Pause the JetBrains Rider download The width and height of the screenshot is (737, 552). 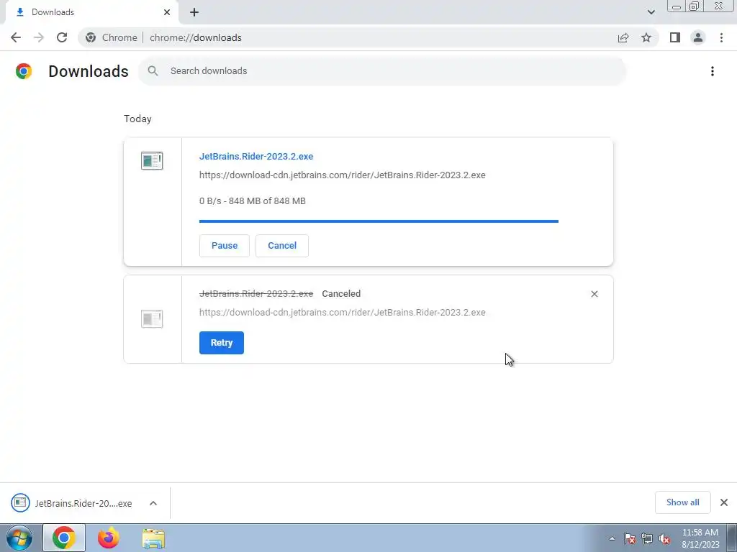[225, 246]
